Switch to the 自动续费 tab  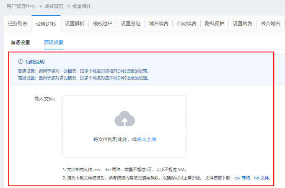pyautogui.click(x=187, y=23)
